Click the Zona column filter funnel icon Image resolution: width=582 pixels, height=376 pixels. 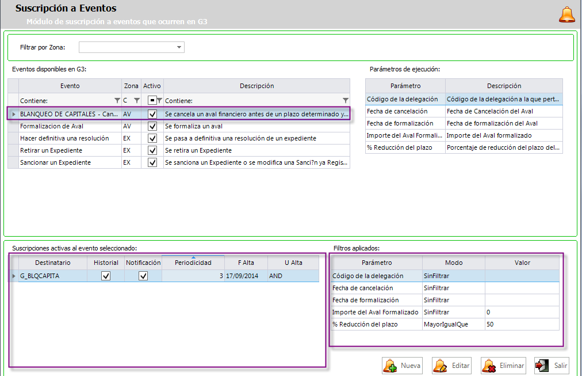136,100
